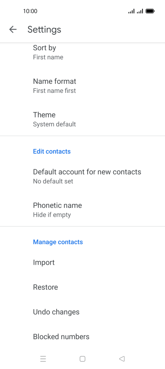Open Undo changes

[x=82, y=312]
